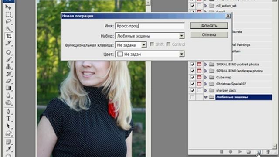Expand SPIRAL BIND portrait photos set
The height and width of the screenshot is (157, 279).
[x=206, y=64]
